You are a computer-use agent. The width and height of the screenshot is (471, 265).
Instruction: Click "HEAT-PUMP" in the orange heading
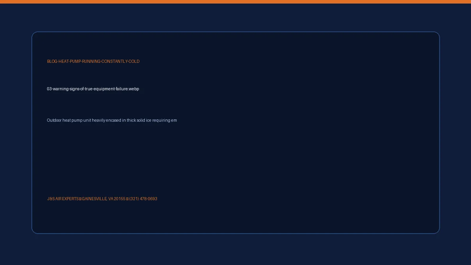69,61
